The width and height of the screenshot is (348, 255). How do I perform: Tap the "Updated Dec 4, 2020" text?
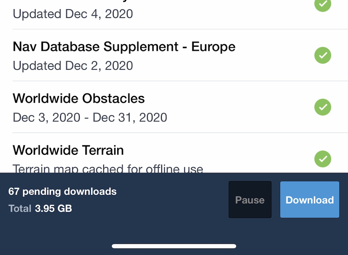click(x=73, y=14)
